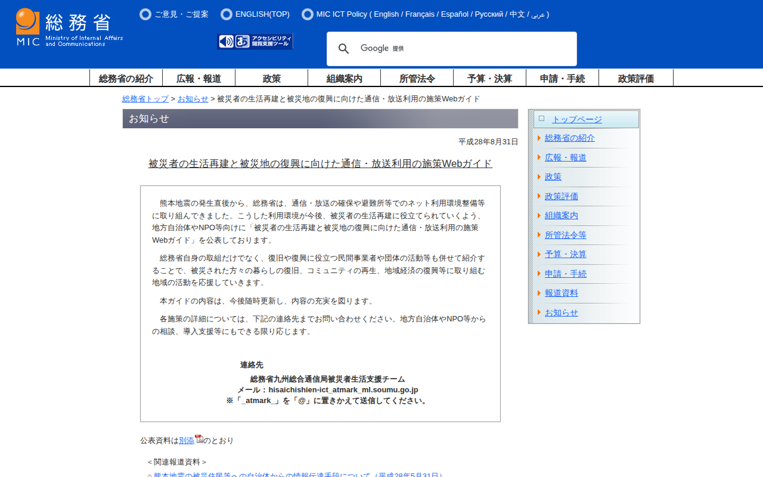This screenshot has width=763, height=477.
Task: Open the 総務省の紹介 navigation tab
Action: pos(126,78)
